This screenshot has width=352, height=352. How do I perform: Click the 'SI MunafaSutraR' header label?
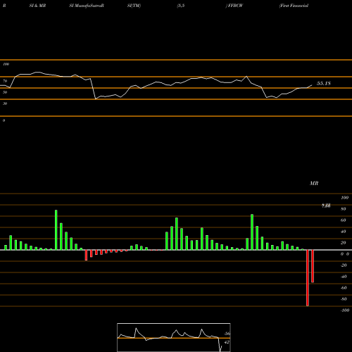[87, 6]
